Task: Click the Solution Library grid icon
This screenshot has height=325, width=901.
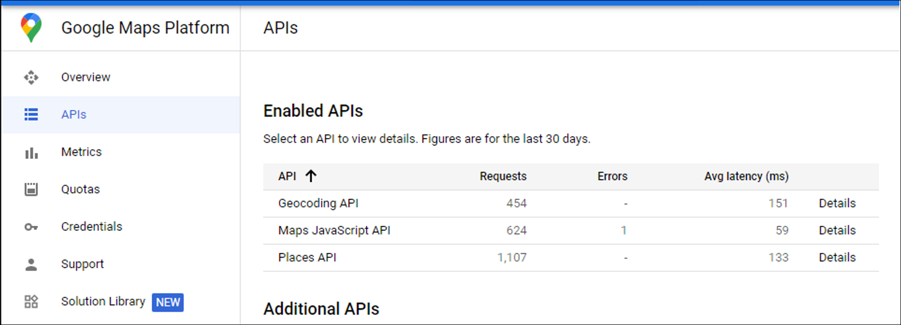Action: [x=31, y=302]
